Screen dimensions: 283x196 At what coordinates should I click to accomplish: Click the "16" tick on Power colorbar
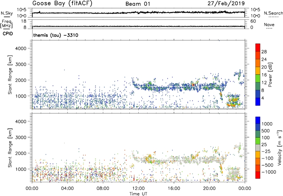point(264,75)
